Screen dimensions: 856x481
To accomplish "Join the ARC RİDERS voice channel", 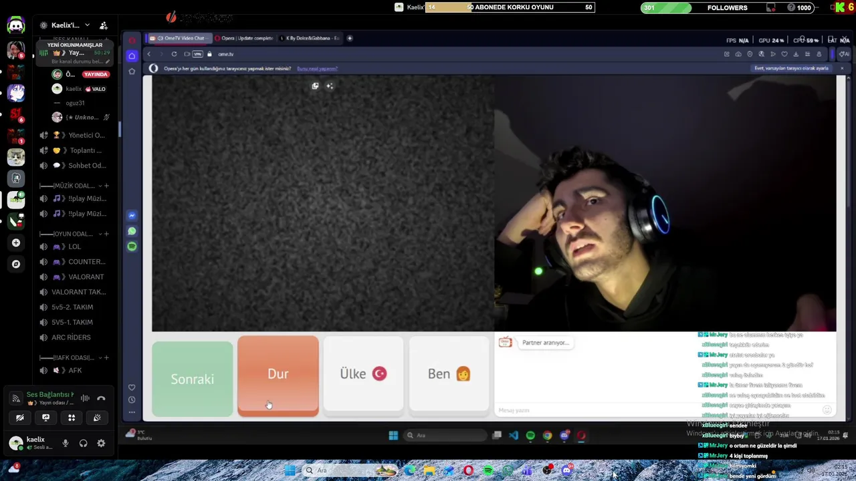I will coord(74,337).
